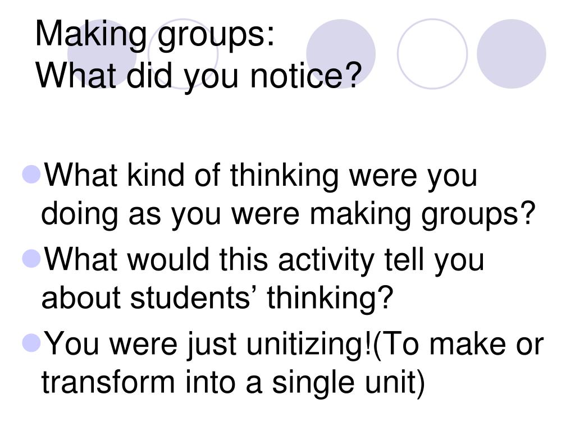Click the line 'about students' thinking?'
This screenshot has height=431, width=575.
(x=217, y=297)
